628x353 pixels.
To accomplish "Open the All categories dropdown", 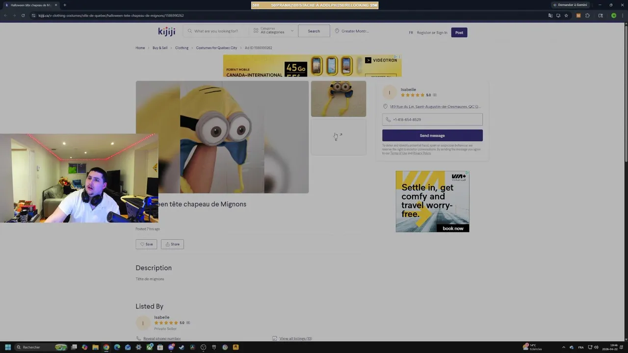I will pyautogui.click(x=273, y=31).
